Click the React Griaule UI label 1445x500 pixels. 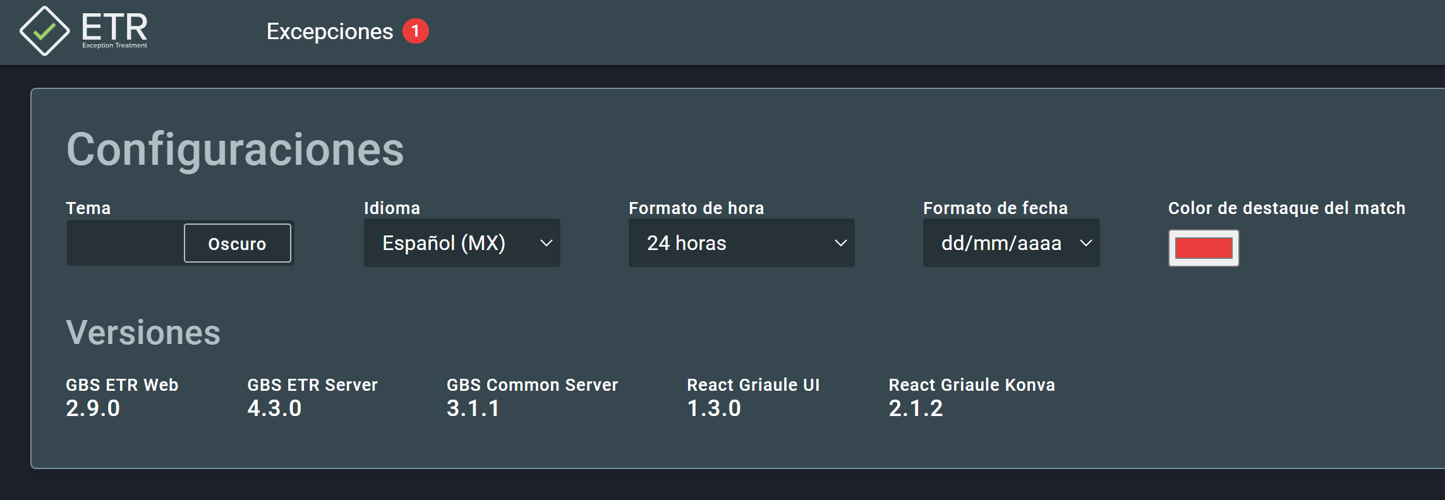[753, 385]
